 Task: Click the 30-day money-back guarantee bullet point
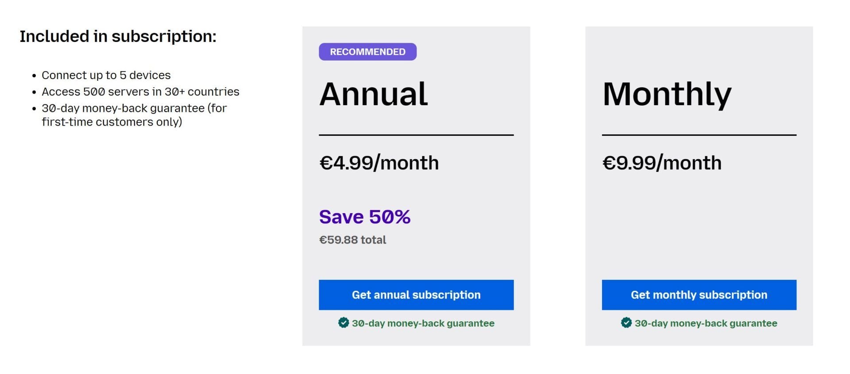tap(134, 114)
